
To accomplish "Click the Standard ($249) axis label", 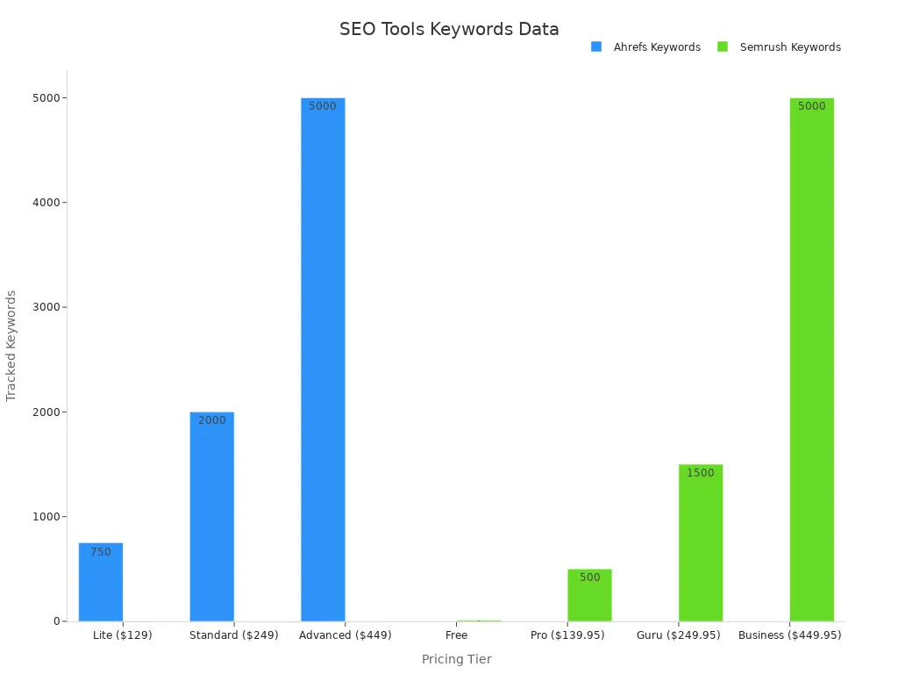I will tap(233, 635).
